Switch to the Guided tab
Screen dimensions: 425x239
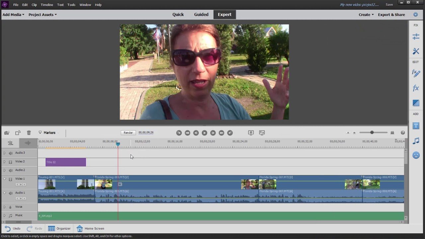point(201,15)
